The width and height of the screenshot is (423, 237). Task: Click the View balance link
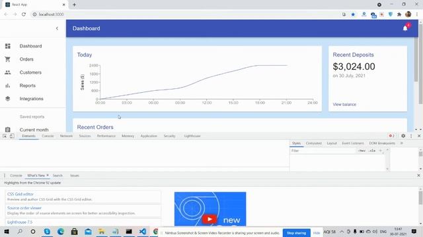coord(344,104)
